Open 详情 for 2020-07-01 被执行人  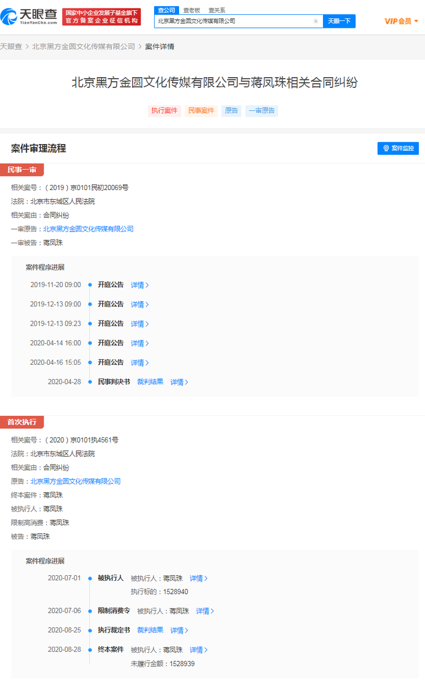199,578
